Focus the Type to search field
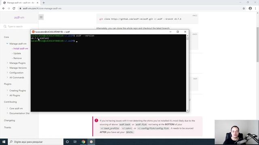The image size is (259, 145). tap(19, 27)
